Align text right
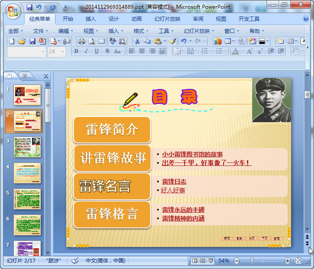 152,52
